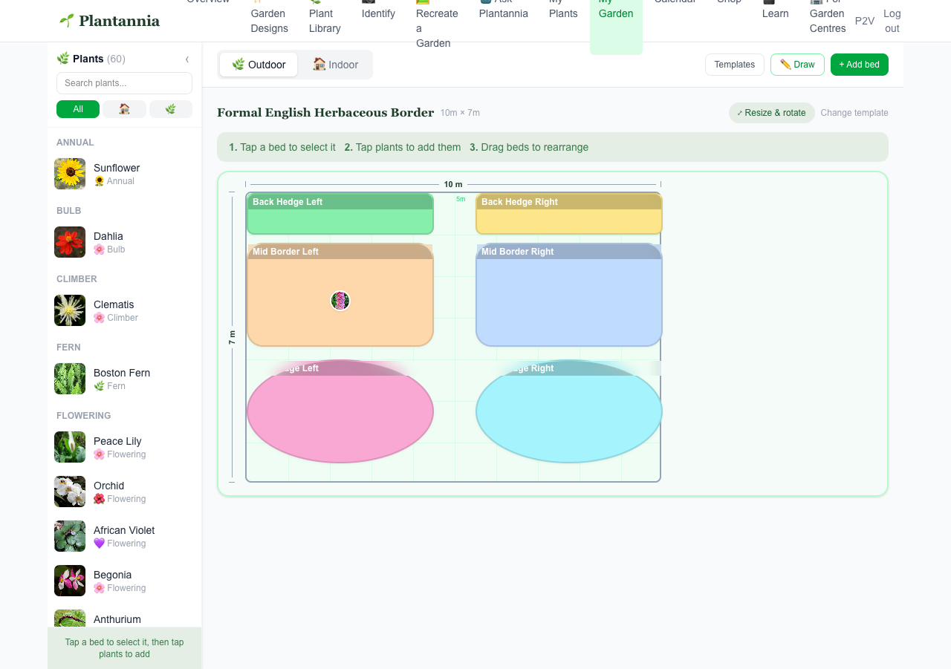Filter plants by outdoor leaf icon
The width and height of the screenshot is (951, 669).
click(171, 109)
